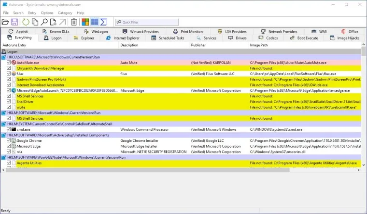Click the Google Chrome installer icon

point(14,140)
